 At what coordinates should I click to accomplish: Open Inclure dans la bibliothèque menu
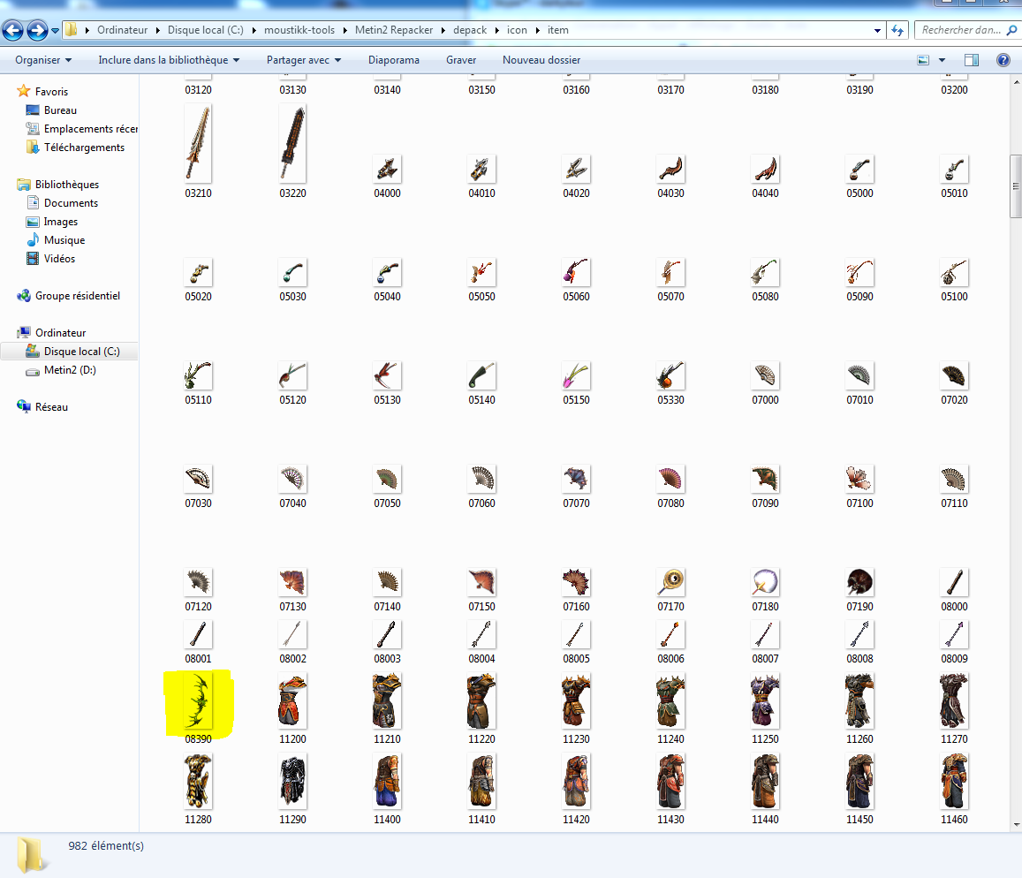(169, 60)
